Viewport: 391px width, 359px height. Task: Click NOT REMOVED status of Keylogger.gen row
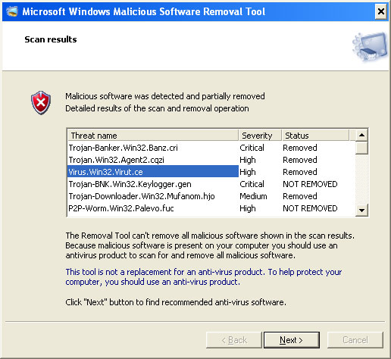click(x=310, y=184)
